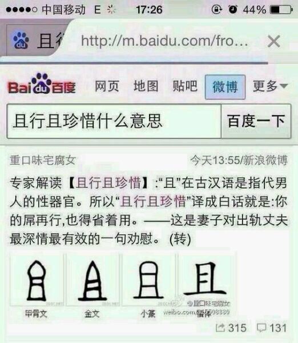Open the 今天13:55/新浪微博 source link

pyautogui.click(x=239, y=160)
